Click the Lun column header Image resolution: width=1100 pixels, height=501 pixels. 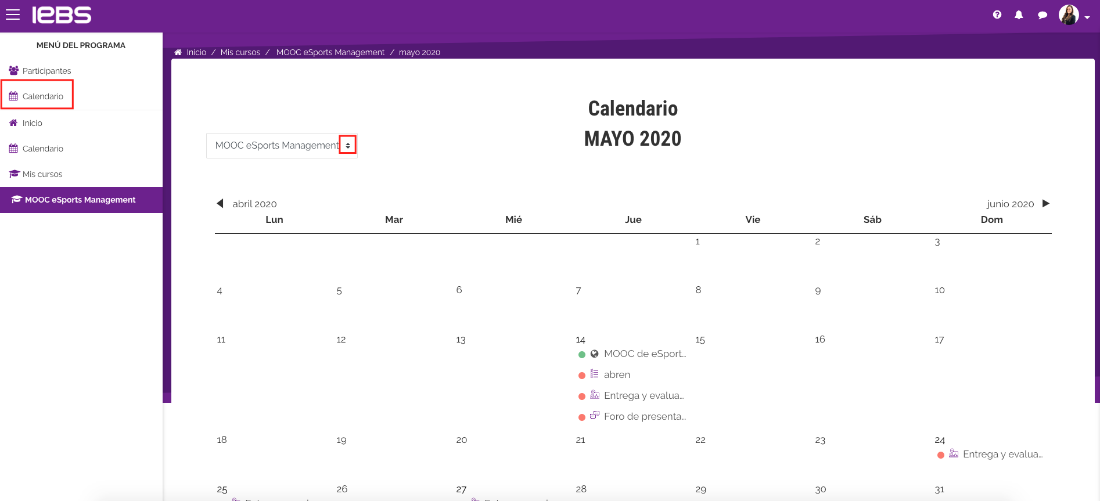coord(274,219)
